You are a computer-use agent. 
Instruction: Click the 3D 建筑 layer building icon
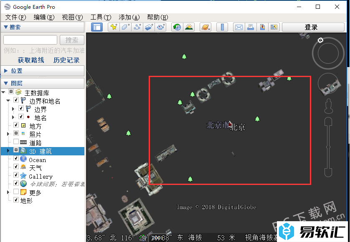tap(23, 151)
